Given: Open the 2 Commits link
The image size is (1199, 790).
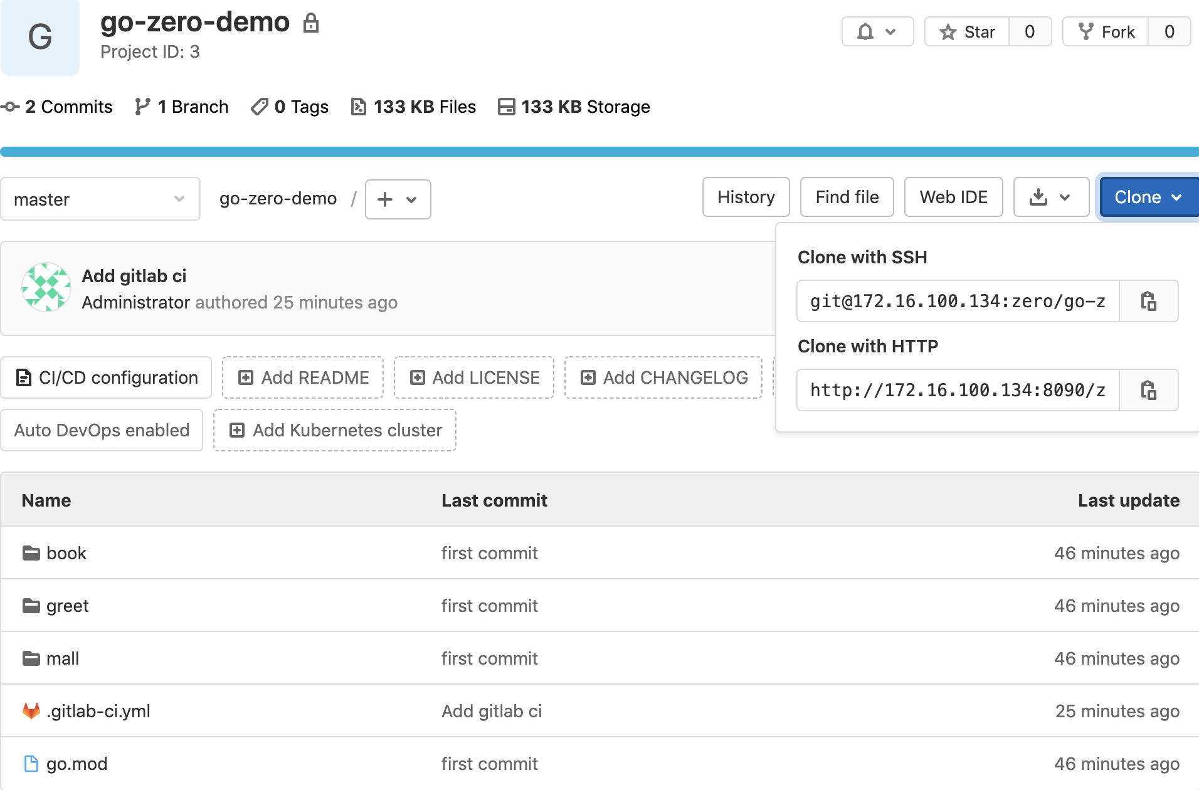Looking at the screenshot, I should coord(57,107).
